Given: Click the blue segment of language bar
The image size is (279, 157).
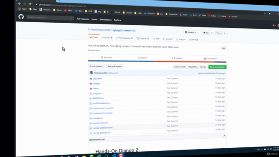Looking at the screenshot, I should [121, 61].
